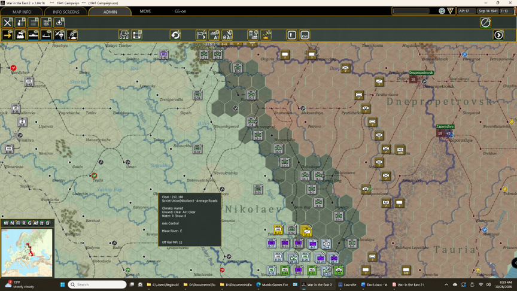Click the AP: 17 admin points value
This screenshot has height=291, width=517.
point(466,11)
